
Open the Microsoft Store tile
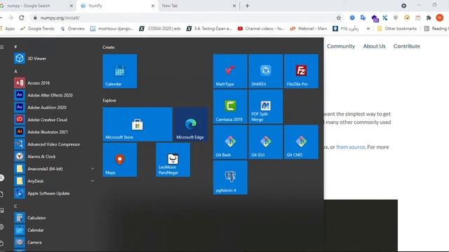pyautogui.click(x=138, y=125)
